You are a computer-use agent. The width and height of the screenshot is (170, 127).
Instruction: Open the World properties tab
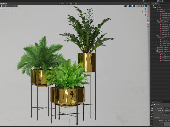152,119
